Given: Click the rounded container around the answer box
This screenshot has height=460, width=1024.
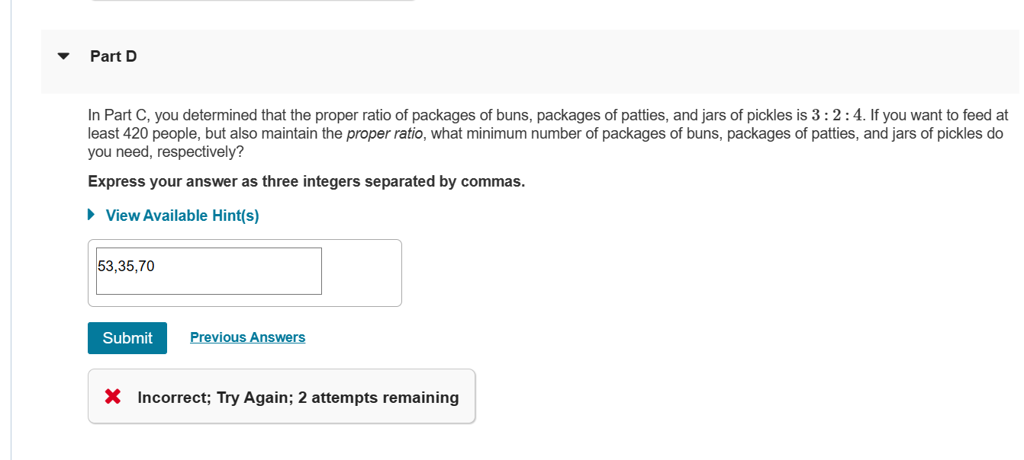Looking at the screenshot, I should 245,273.
